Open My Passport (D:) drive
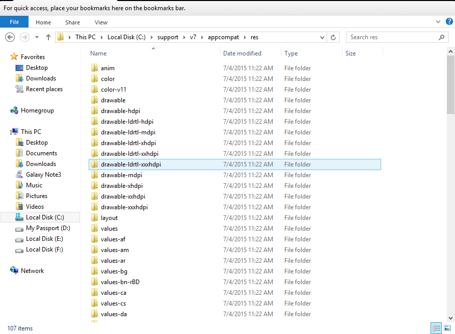This screenshot has width=455, height=334. pos(48,228)
